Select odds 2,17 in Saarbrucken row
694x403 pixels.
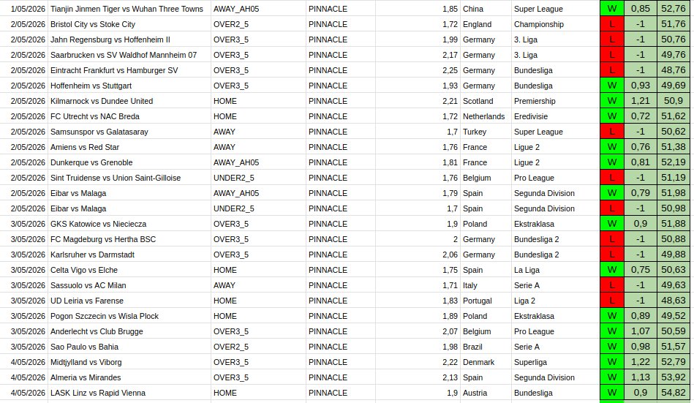418,55
